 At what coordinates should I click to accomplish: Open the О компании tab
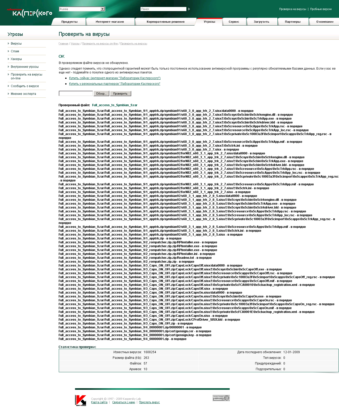click(325, 22)
